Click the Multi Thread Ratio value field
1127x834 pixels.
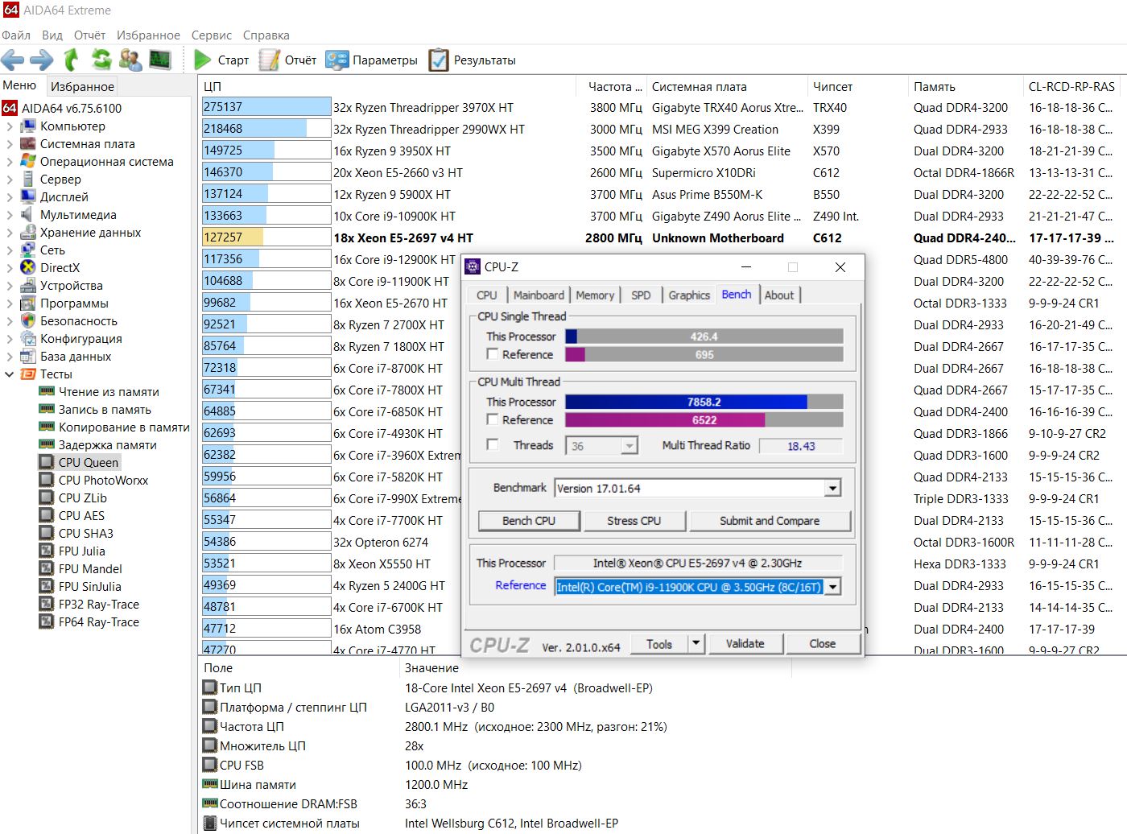tap(801, 445)
